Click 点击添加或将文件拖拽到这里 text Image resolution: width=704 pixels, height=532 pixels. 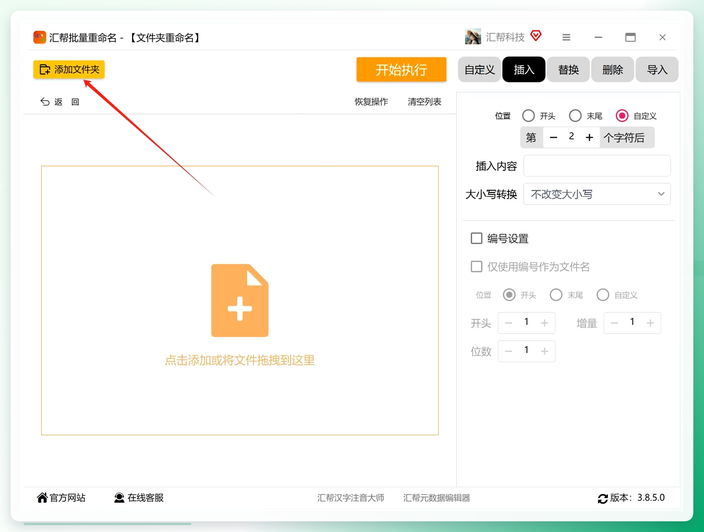pos(240,360)
